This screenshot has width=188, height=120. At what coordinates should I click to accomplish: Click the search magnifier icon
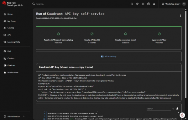point(34,4)
